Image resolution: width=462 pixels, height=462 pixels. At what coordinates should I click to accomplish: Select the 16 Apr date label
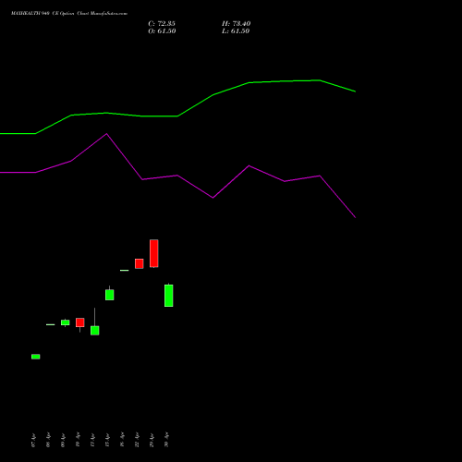click(122, 440)
